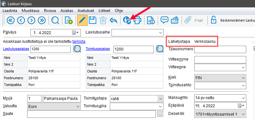Screen dimensions: 255x123
Task: Expand the Debet-tili dropdown
Action: [x=243, y=114]
